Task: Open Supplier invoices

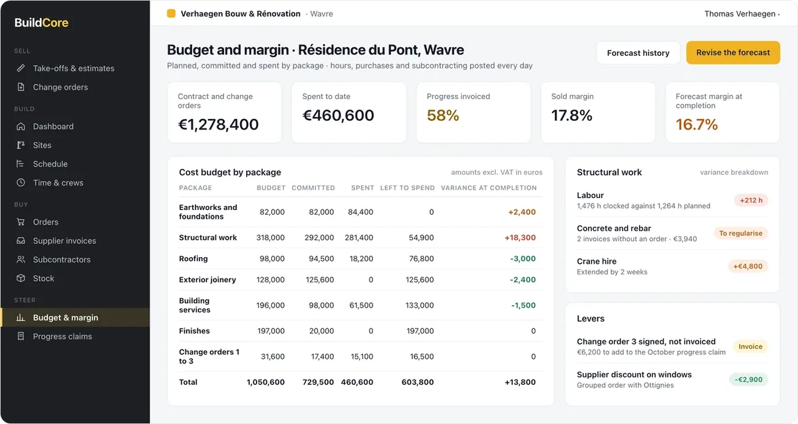Action: pos(74,241)
